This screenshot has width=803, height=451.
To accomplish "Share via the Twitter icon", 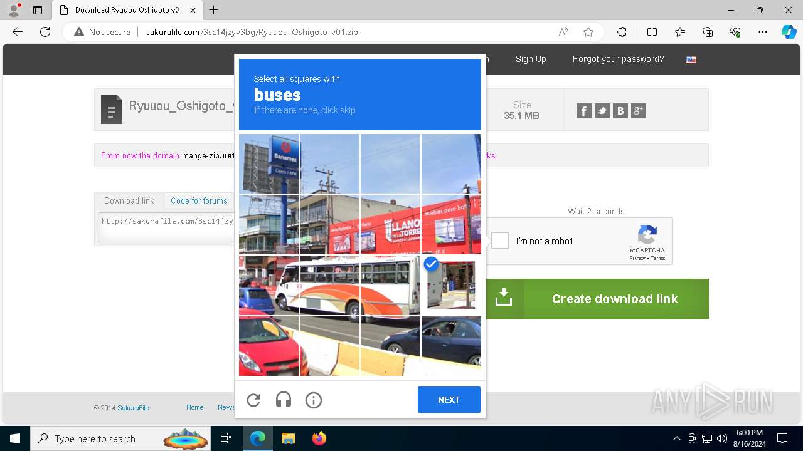I will point(602,111).
